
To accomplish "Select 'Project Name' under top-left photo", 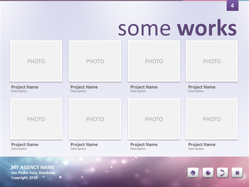I will point(25,87).
